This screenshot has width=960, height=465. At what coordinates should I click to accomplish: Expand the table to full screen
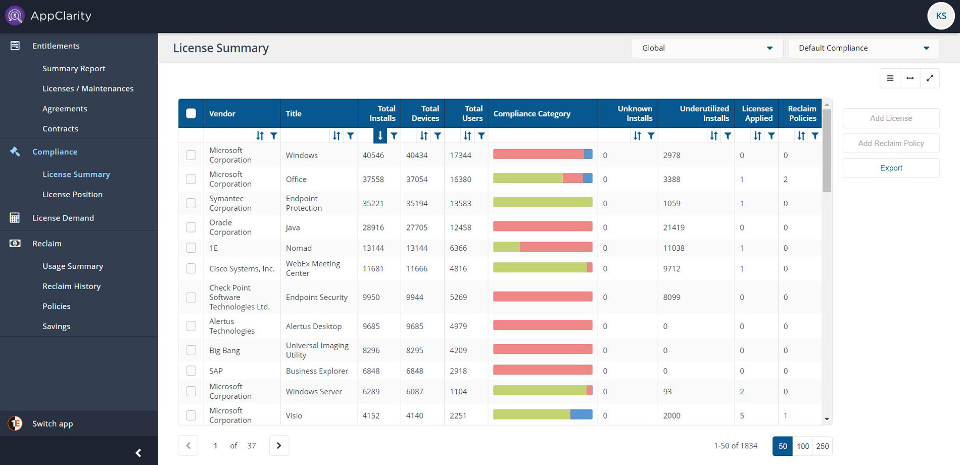click(x=930, y=78)
